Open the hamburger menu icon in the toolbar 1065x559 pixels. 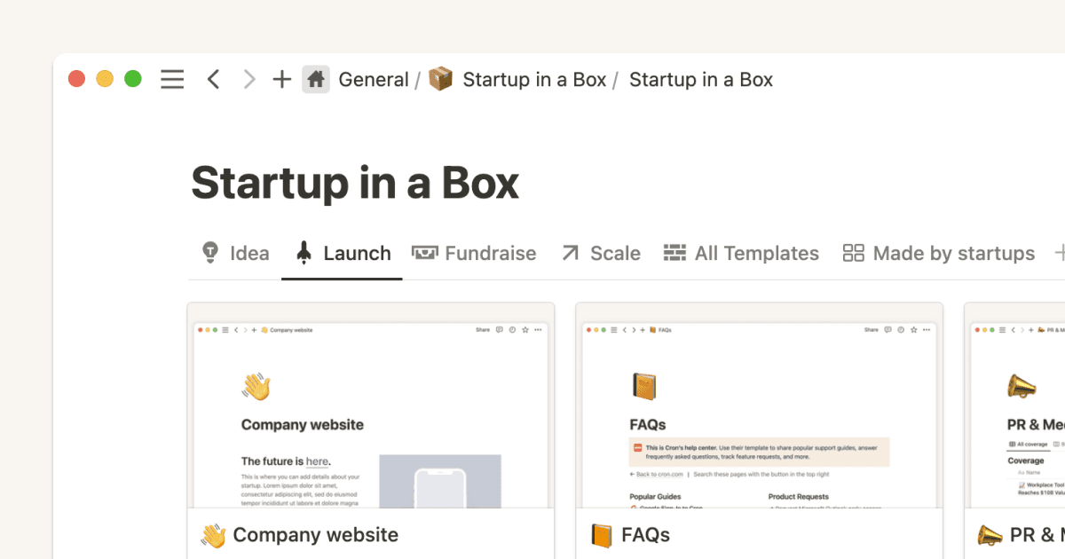[171, 79]
